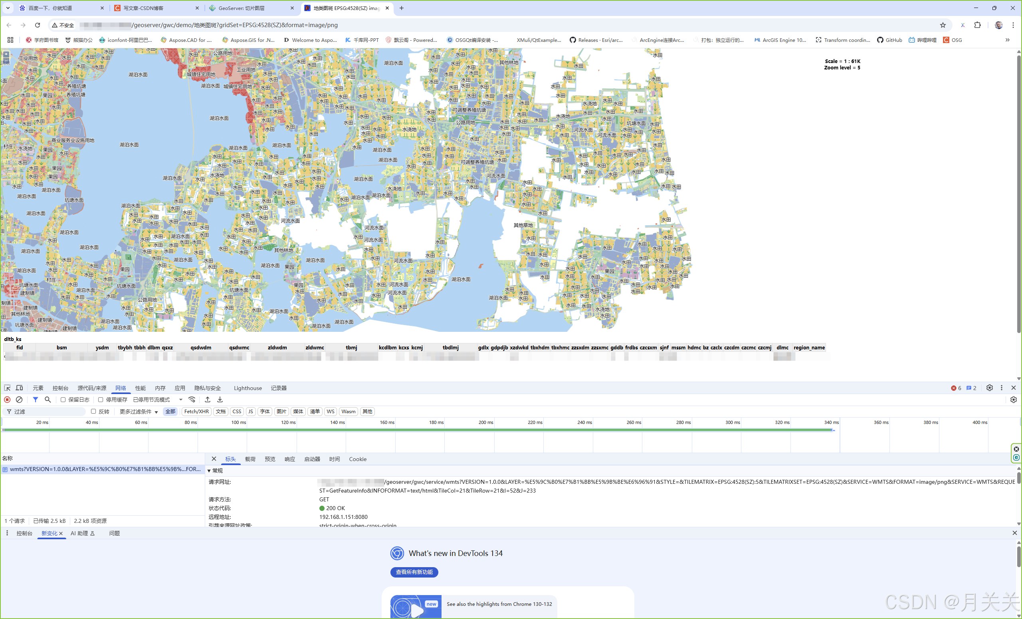Toggle the device toolbar icon
This screenshot has height=619, width=1022.
point(19,388)
